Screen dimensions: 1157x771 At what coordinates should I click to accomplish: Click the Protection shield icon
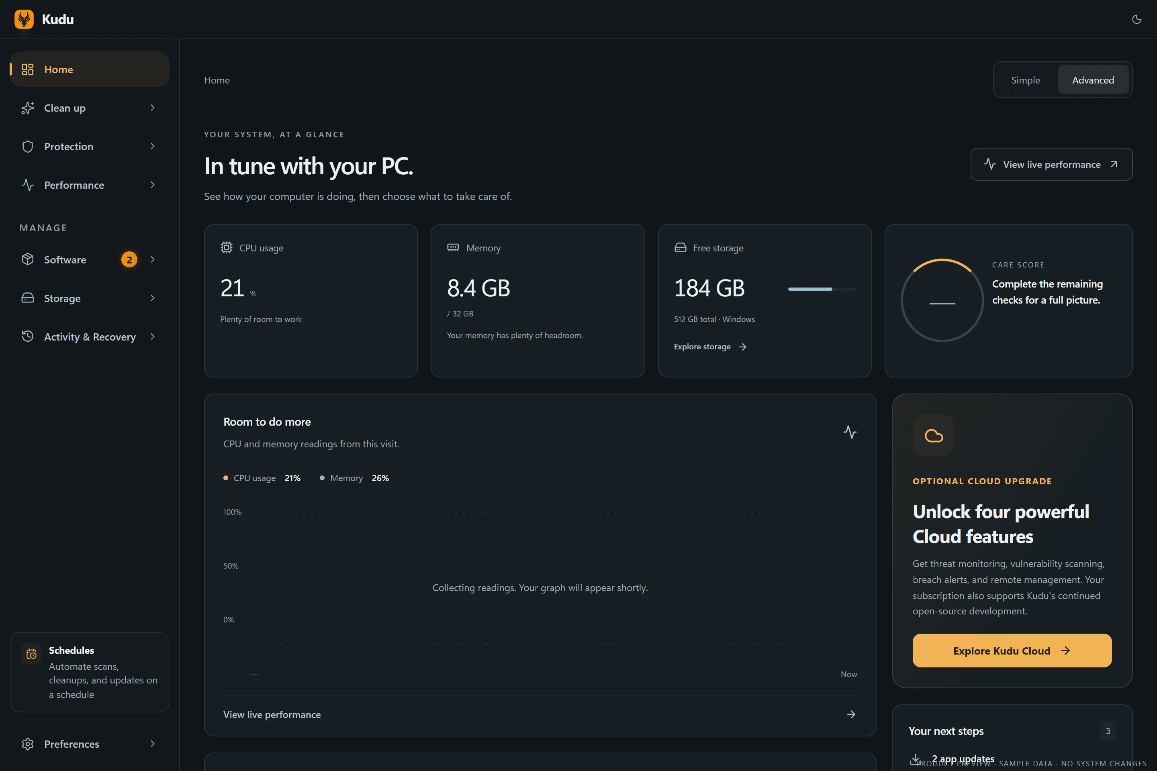28,147
